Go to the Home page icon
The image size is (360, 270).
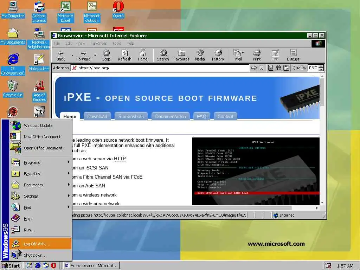tap(143, 55)
